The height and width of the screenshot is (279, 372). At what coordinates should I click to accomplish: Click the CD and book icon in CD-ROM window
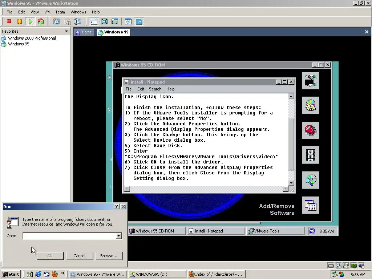(x=310, y=105)
